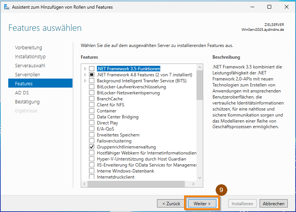
Task: Check the .NET Framework 3.5-Funktionen checkbox
Action: point(92,68)
